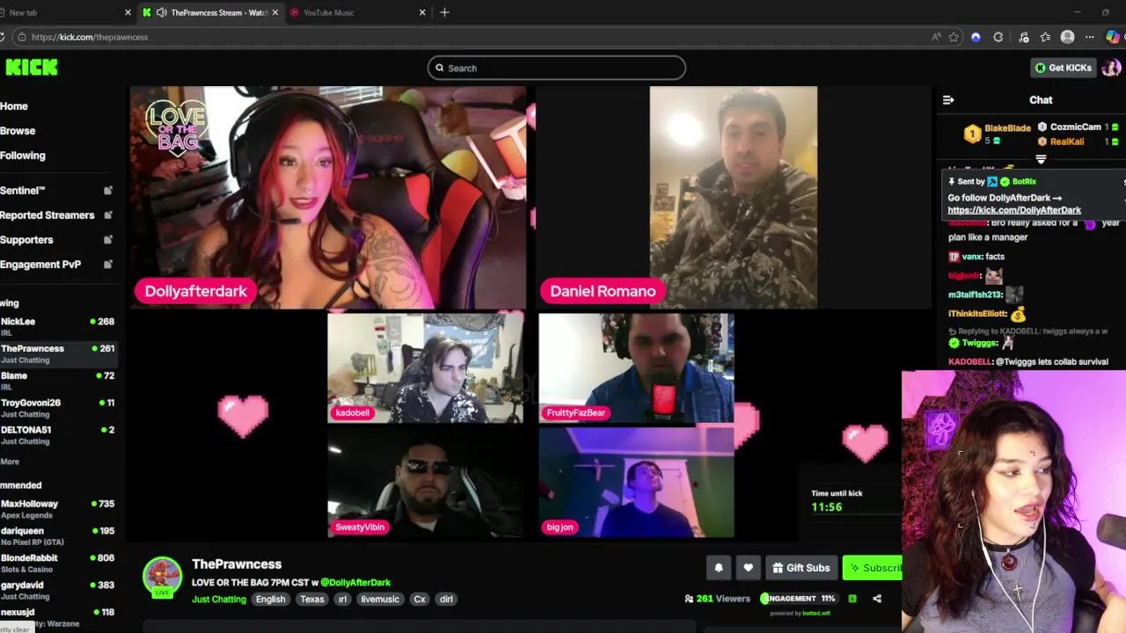Click the read aloud icon in address bar

pyautogui.click(x=936, y=37)
